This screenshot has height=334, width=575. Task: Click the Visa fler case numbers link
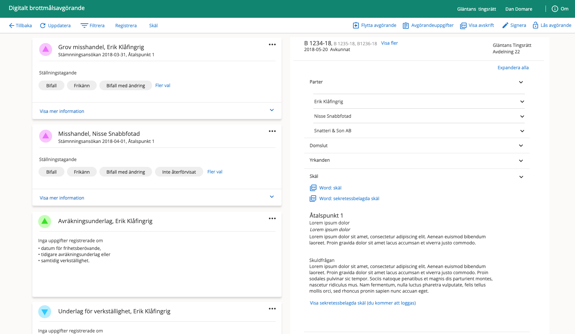pos(390,43)
